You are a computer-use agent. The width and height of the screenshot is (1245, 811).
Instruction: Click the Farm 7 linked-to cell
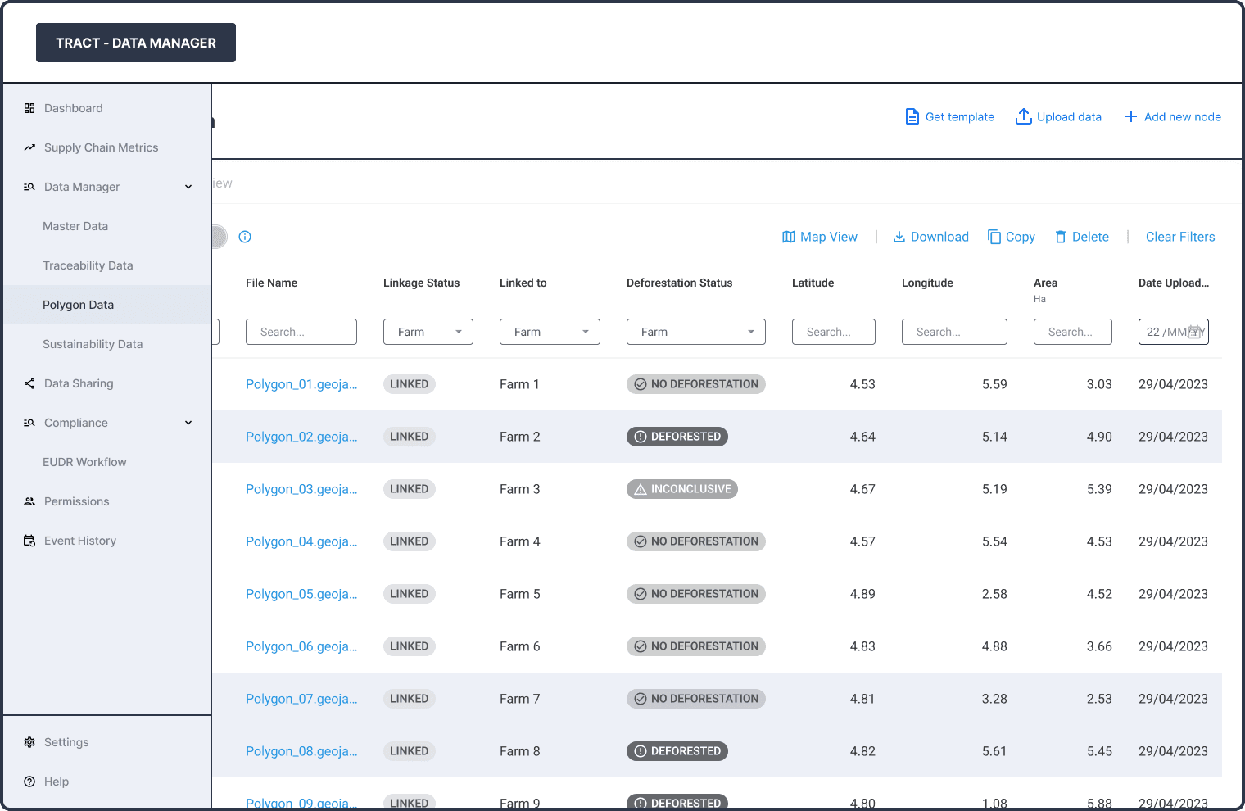tap(520, 699)
